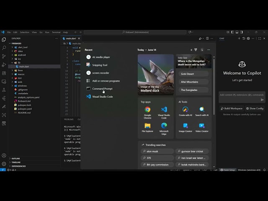
Task: Search trending 8th pay commission
Action: (157, 165)
